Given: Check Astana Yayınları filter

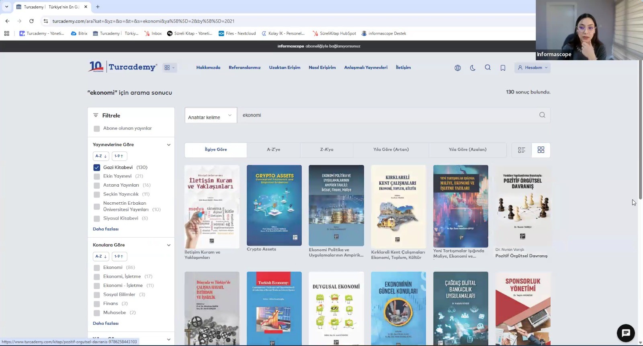Looking at the screenshot, I should (96, 185).
